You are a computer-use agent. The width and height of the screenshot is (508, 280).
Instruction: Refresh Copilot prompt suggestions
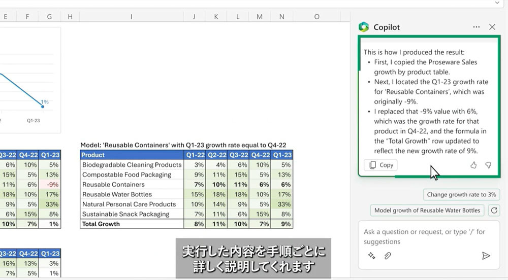point(494,211)
